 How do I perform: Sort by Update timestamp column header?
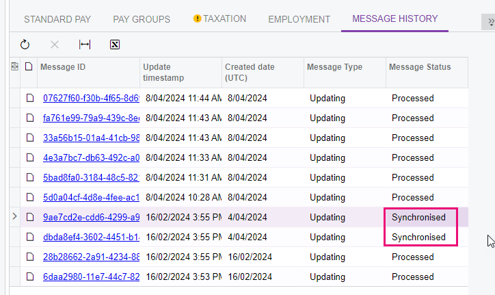[180, 72]
